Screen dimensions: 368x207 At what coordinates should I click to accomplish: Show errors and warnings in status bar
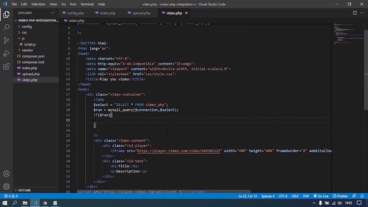(x=11, y=196)
